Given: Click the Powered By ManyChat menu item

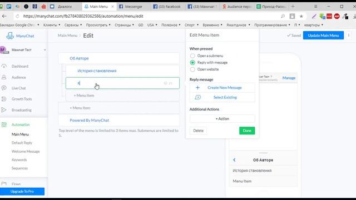Looking at the screenshot, I should tap(118, 120).
